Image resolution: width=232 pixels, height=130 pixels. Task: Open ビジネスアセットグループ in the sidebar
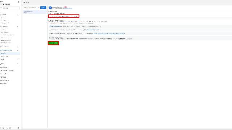8,35
